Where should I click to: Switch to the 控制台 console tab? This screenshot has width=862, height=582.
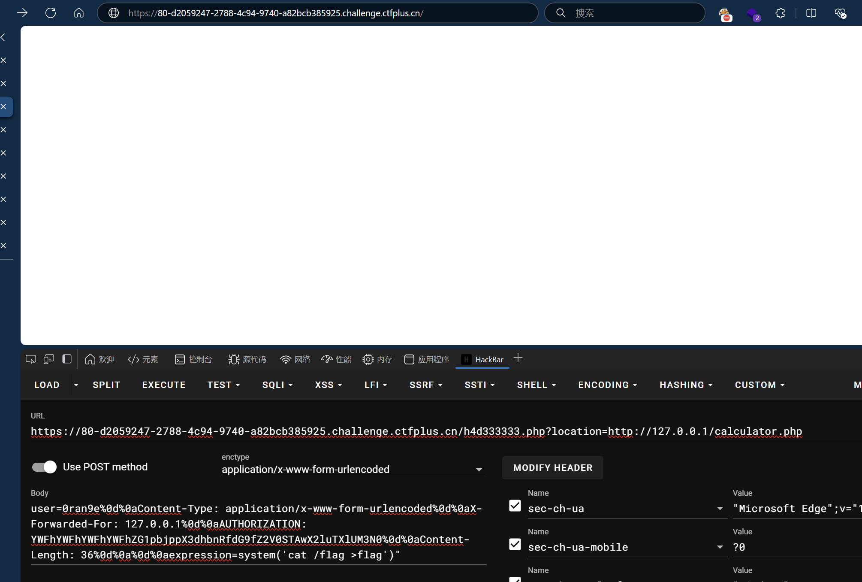pyautogui.click(x=193, y=359)
